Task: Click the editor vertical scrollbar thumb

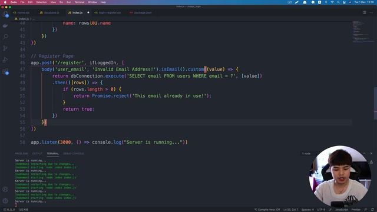Action: [375, 104]
